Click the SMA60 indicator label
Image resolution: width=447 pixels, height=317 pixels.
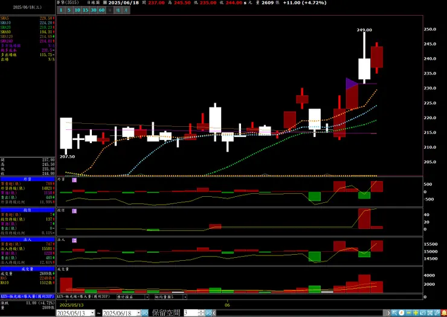coord(5,32)
